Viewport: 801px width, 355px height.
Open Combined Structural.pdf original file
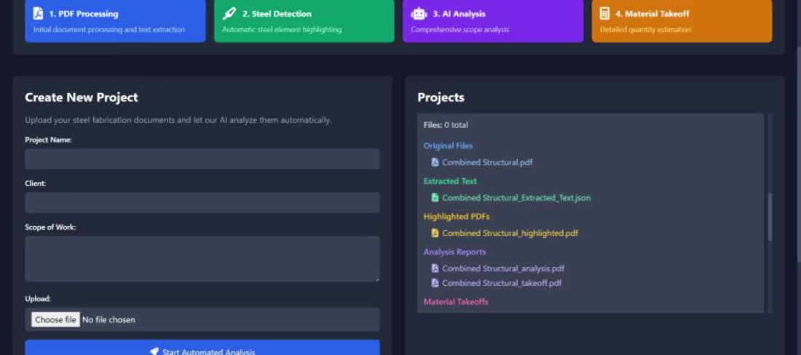pos(487,162)
